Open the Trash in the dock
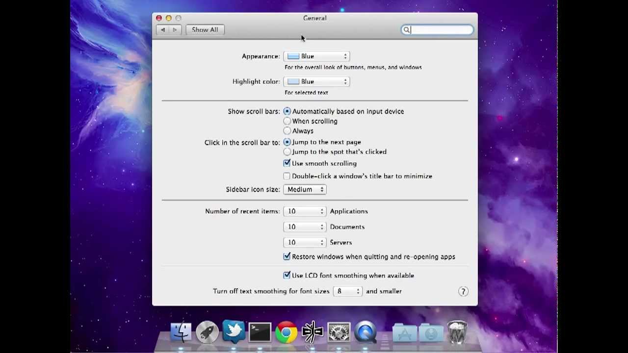Viewport: 628px width, 353px height. tap(457, 332)
